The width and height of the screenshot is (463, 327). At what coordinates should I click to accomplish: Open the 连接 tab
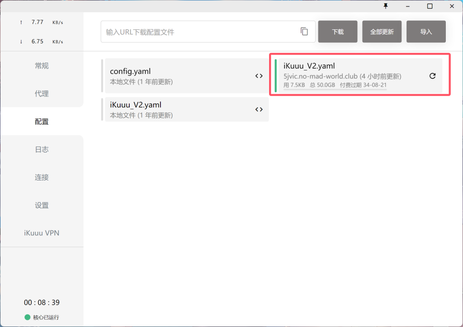click(x=42, y=178)
